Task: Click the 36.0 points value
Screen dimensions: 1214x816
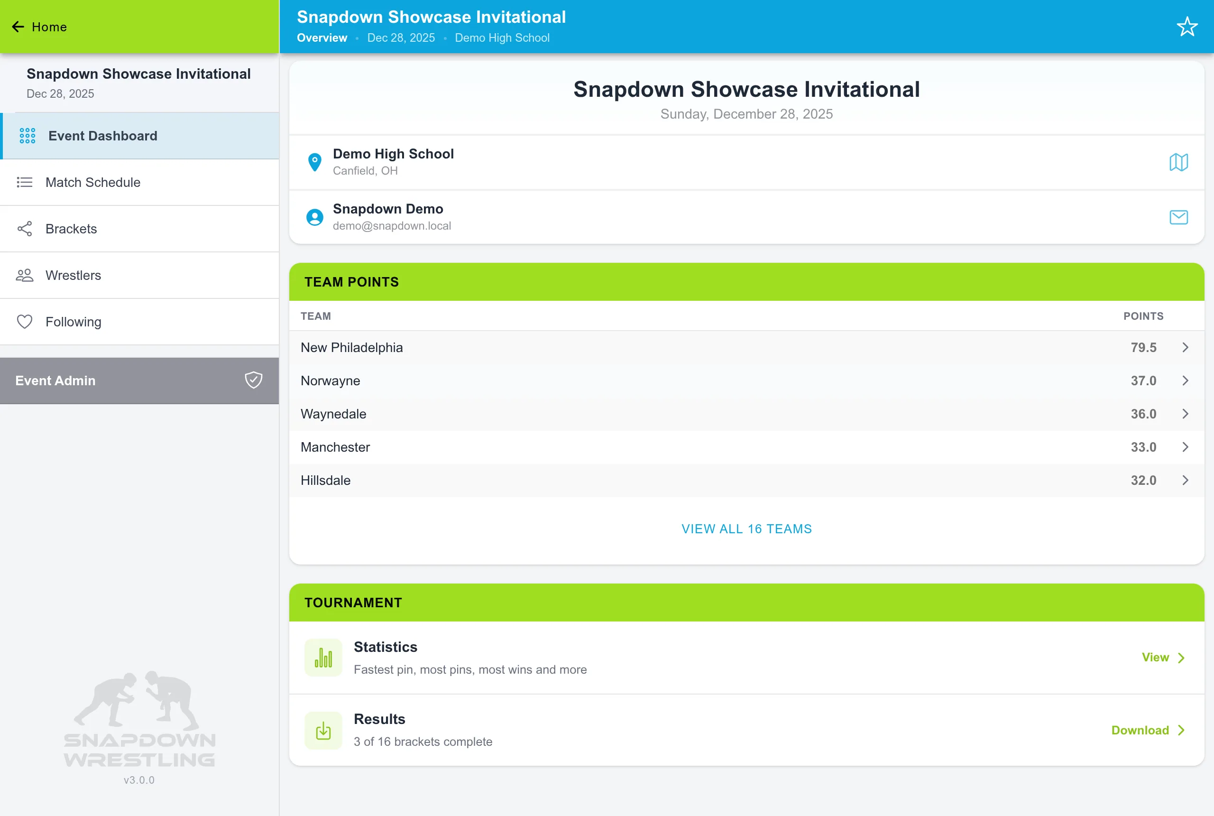Action: pos(1143,414)
